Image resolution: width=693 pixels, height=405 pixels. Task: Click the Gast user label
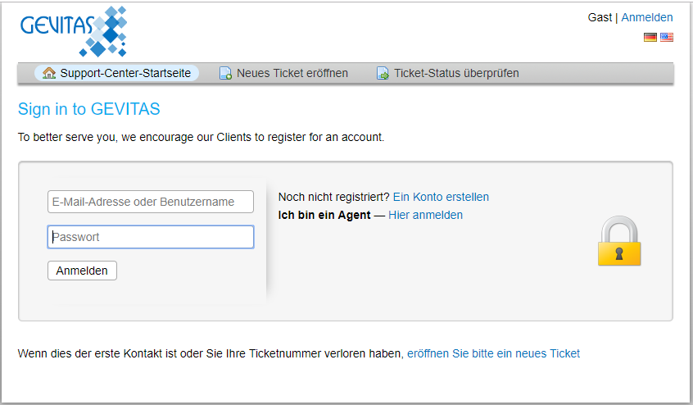pyautogui.click(x=600, y=17)
